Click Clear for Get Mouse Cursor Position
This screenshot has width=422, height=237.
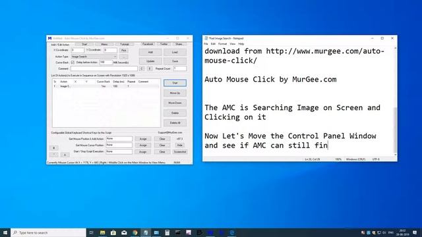point(162,145)
